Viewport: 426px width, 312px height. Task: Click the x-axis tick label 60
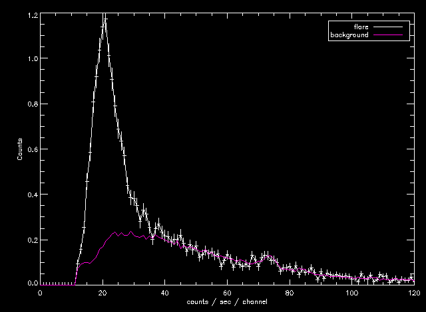227,293
